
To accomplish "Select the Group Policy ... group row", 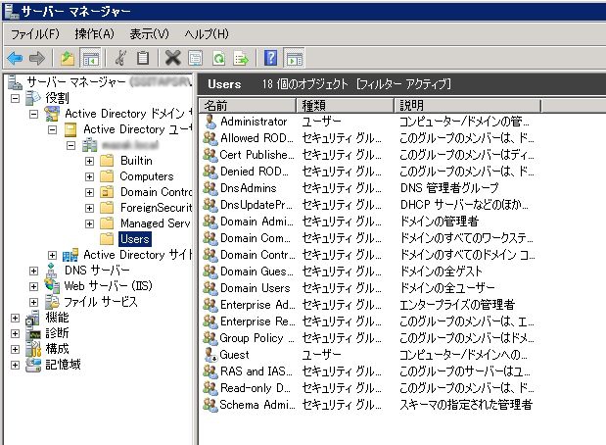I will click(x=369, y=338).
